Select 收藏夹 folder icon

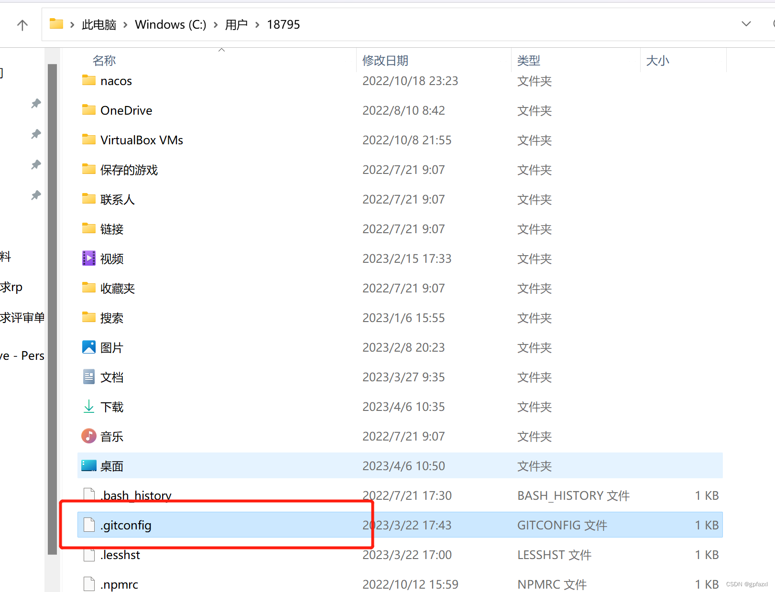click(x=89, y=288)
